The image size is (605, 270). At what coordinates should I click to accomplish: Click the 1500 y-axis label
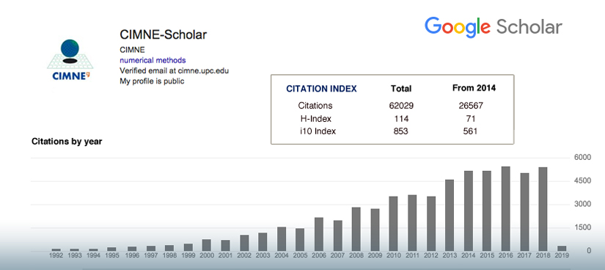point(584,227)
